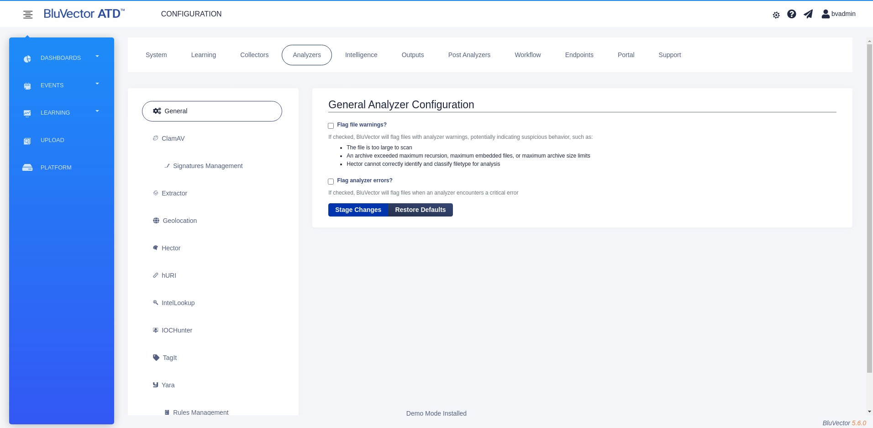The height and width of the screenshot is (428, 873).
Task: Click the Rules Management icon
Action: 167,412
